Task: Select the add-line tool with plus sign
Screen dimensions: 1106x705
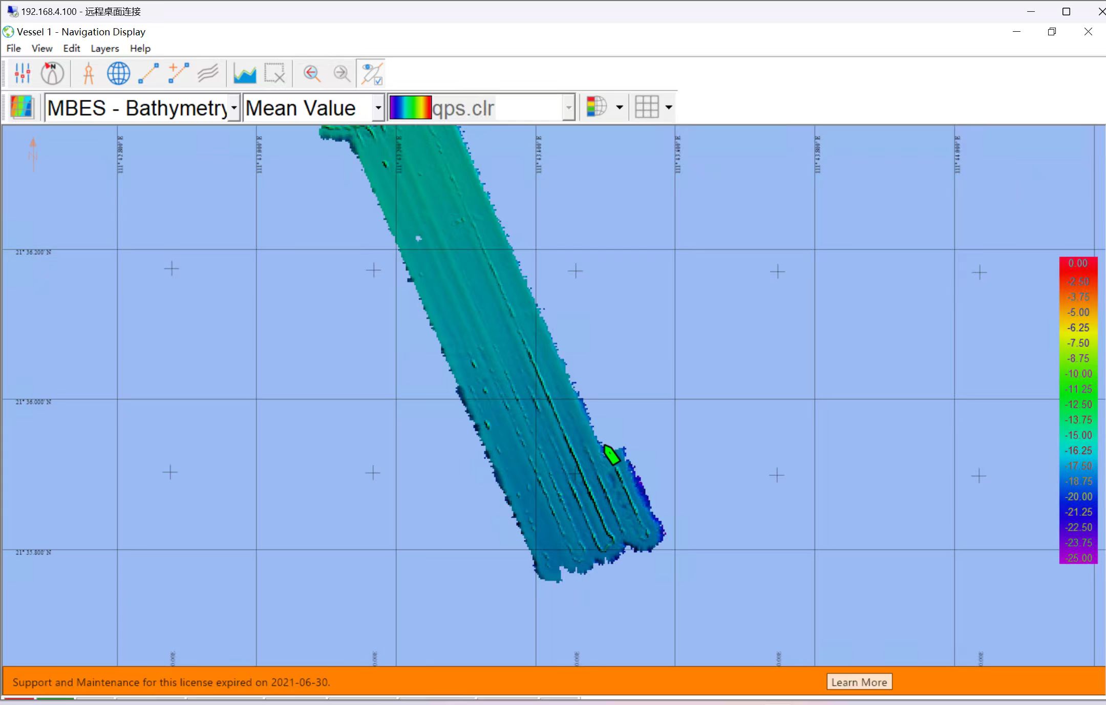Action: point(179,74)
